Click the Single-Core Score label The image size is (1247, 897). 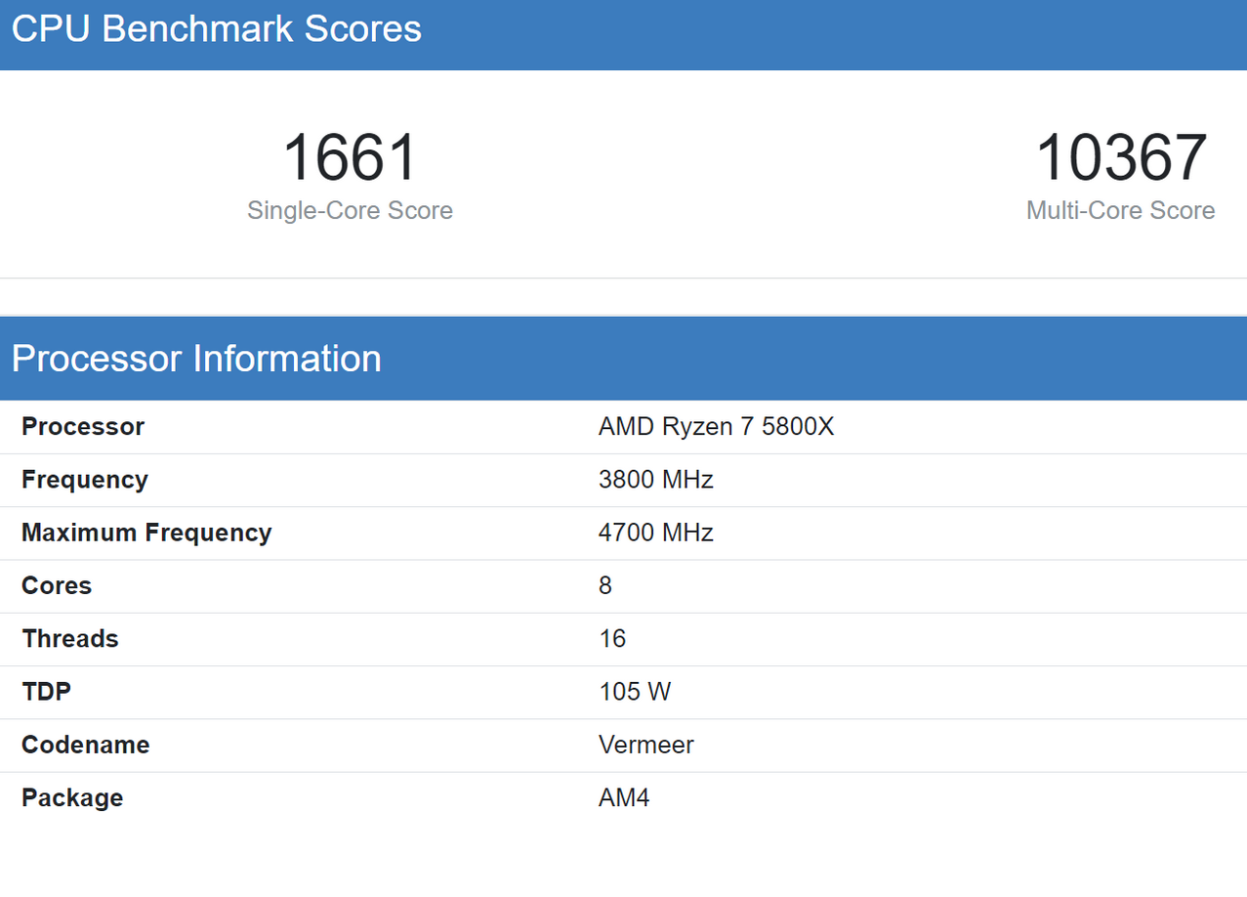(350, 210)
